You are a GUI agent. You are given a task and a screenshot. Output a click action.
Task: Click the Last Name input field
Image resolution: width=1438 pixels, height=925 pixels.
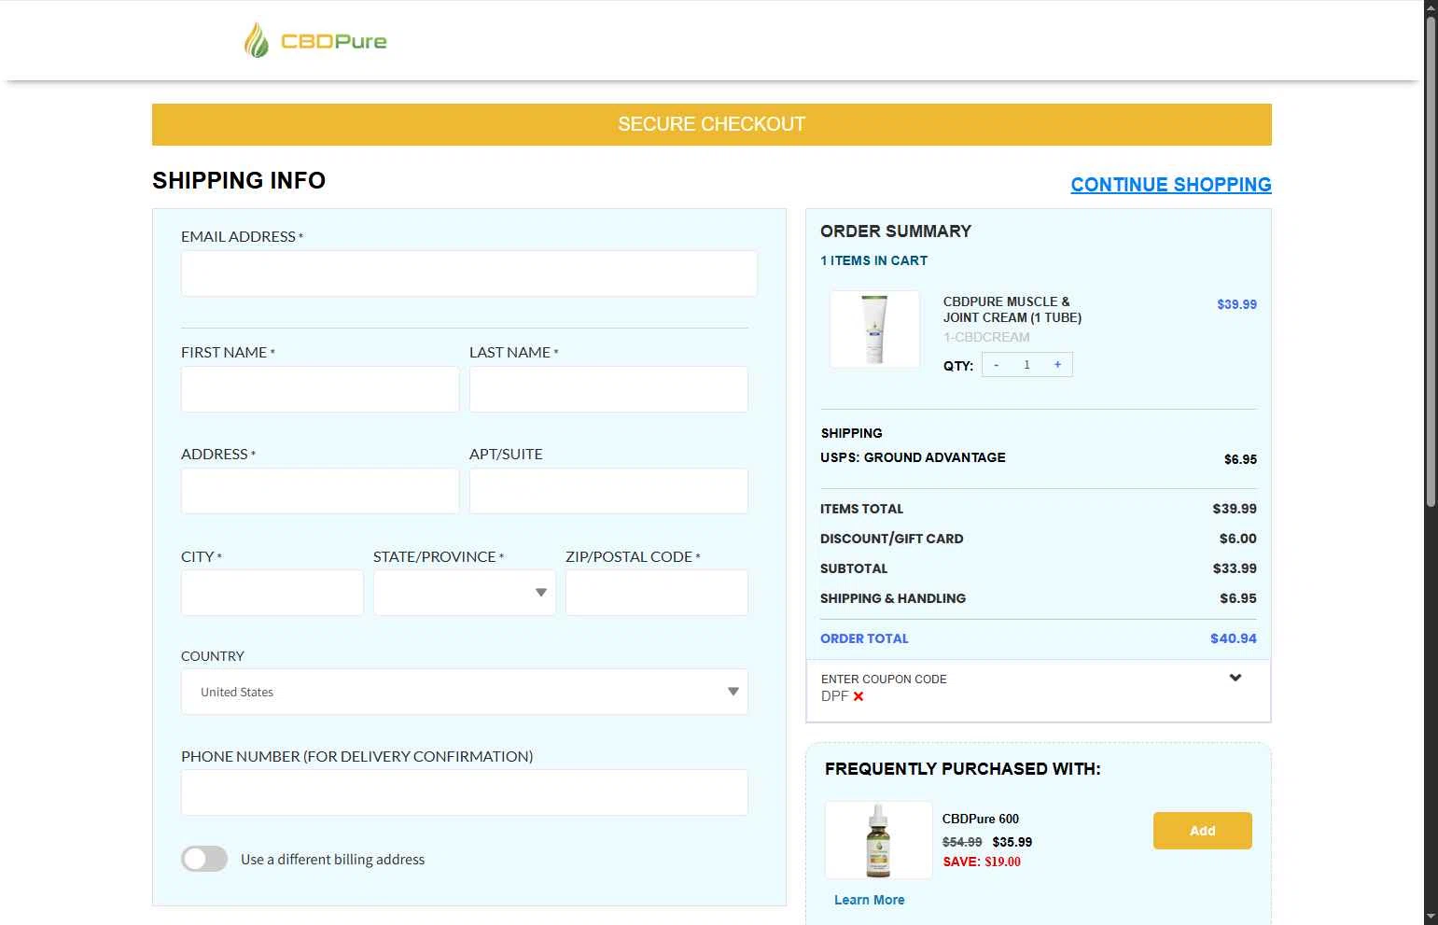coord(608,389)
